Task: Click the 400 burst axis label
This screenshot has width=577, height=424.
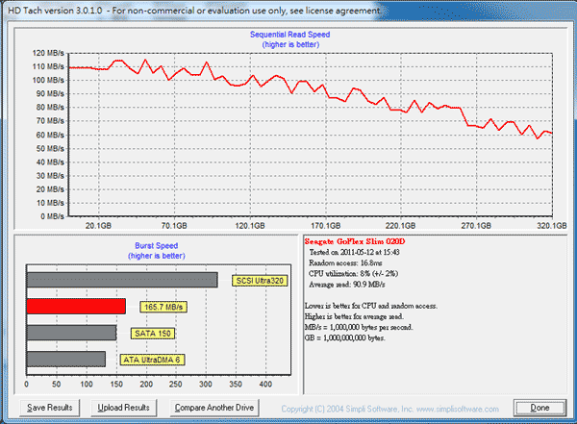Action: [x=265, y=385]
